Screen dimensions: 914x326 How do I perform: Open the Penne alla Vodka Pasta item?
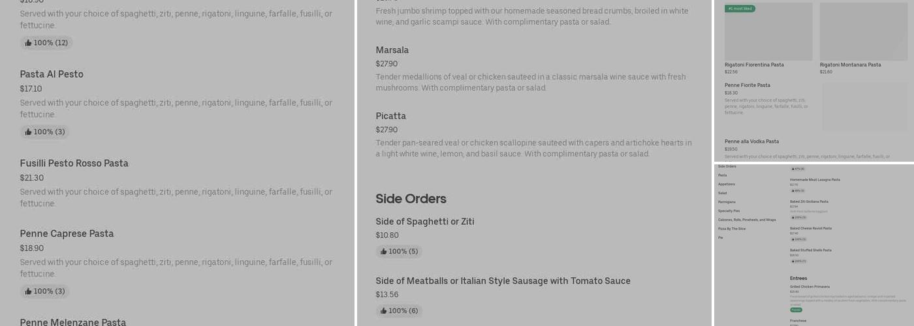coord(751,141)
